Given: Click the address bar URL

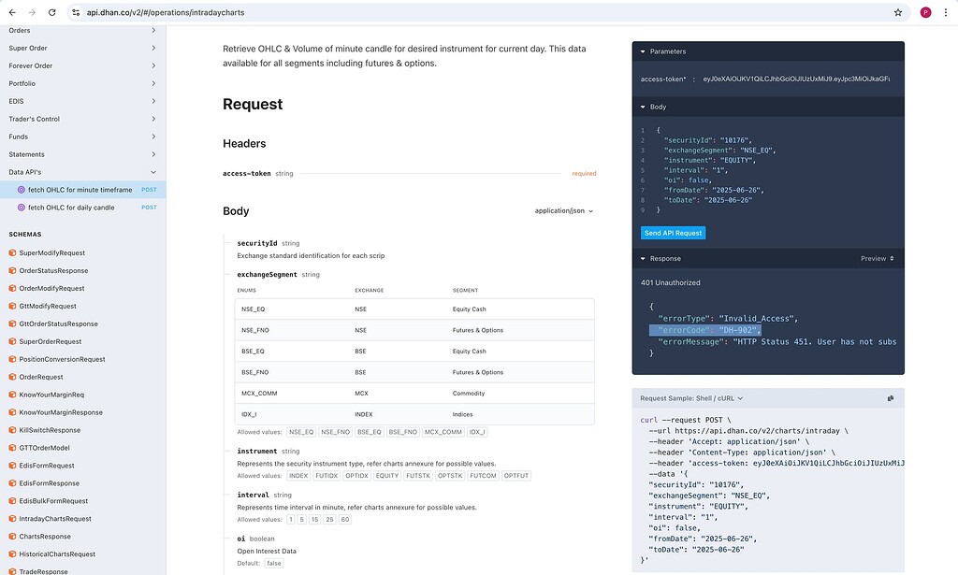Looking at the screenshot, I should coord(165,12).
